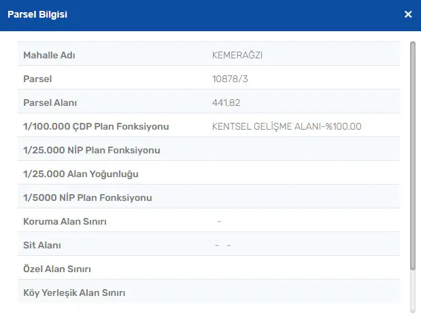Click the 'Özel Alan Sınırı' label
Viewport: 421px width, 319px height.
coord(57,269)
